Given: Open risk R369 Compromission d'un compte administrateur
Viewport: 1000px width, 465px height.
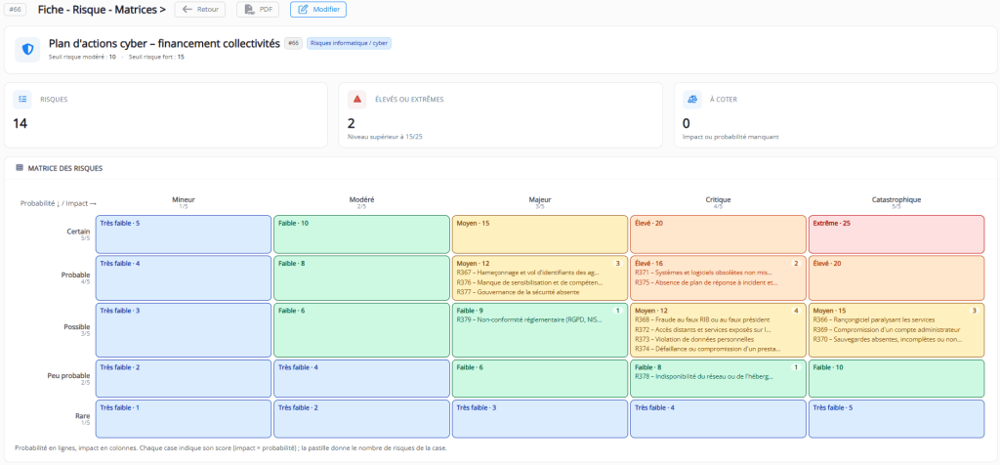Looking at the screenshot, I should pos(887,330).
